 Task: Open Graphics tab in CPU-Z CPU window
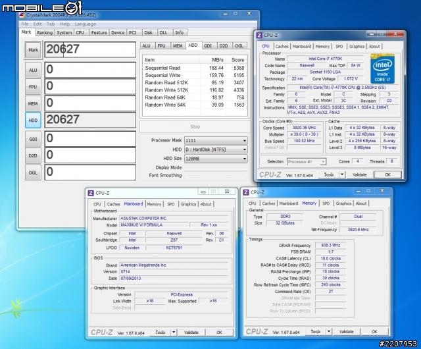(357, 47)
